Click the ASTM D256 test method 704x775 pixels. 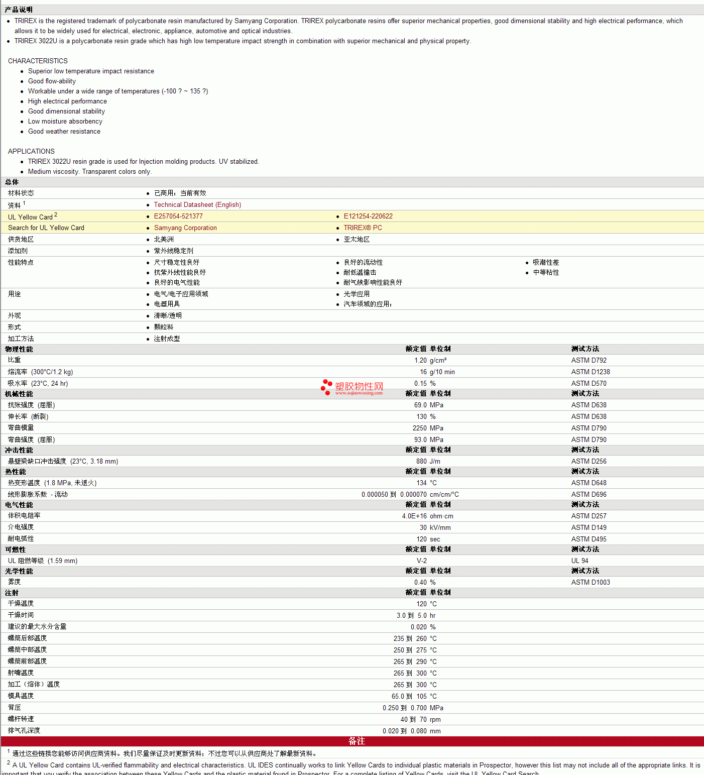coord(589,462)
